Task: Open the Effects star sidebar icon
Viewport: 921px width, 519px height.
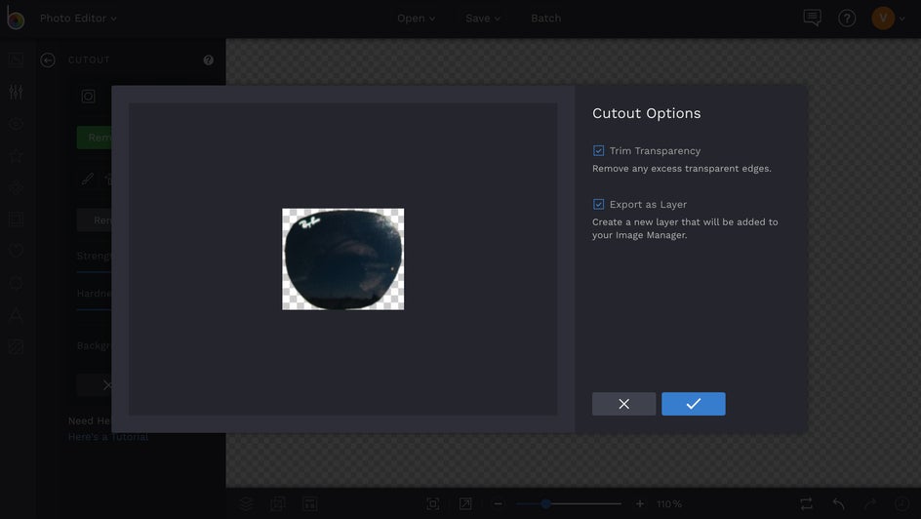Action: click(x=16, y=155)
